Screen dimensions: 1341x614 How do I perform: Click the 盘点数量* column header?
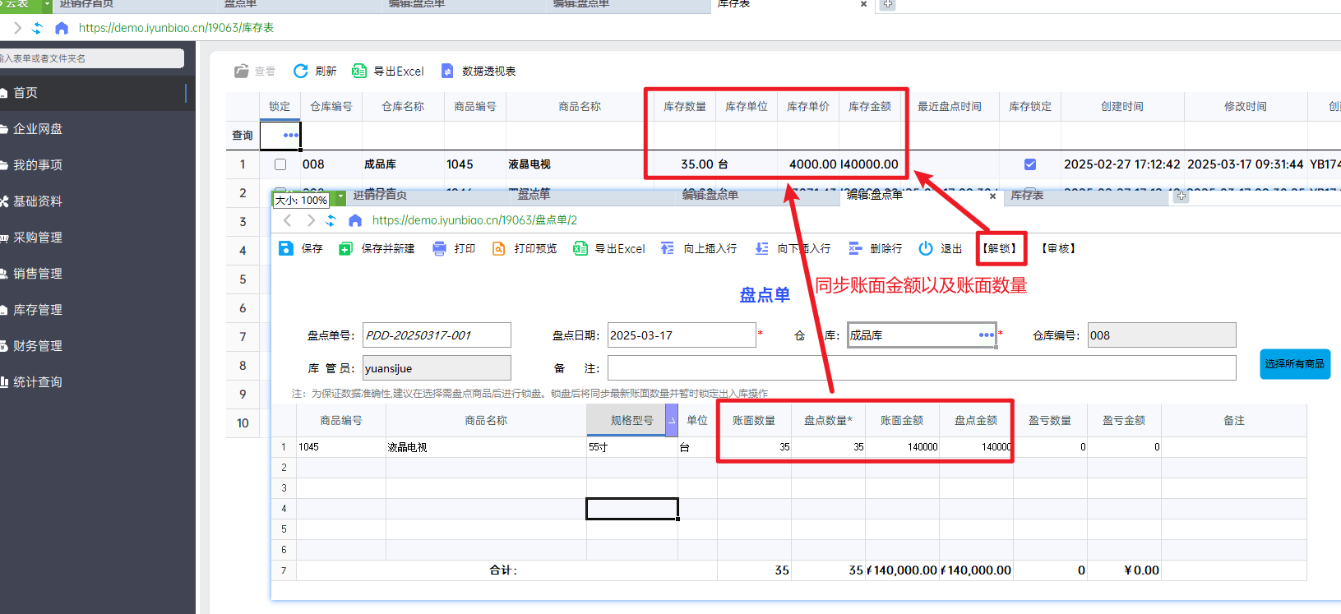pos(828,421)
